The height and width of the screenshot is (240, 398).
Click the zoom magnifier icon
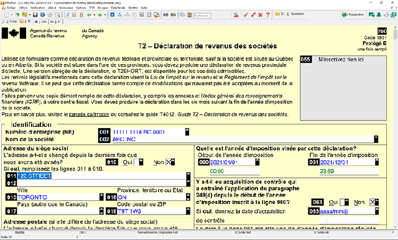click(x=142, y=15)
